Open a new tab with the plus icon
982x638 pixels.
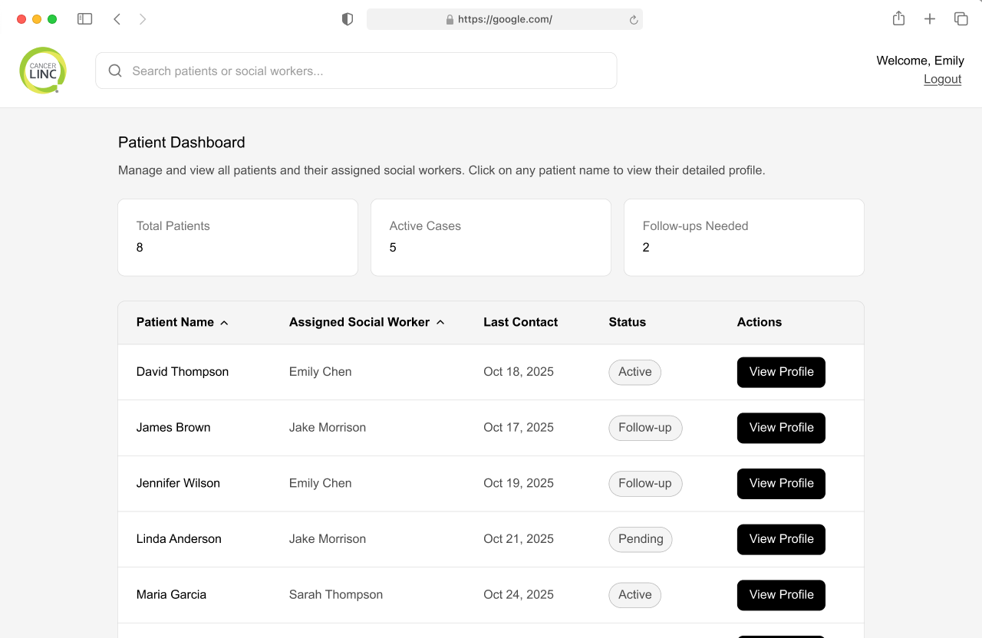[x=930, y=18]
